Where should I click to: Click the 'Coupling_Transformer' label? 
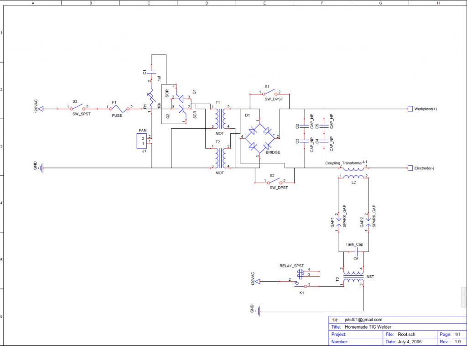[x=344, y=163]
